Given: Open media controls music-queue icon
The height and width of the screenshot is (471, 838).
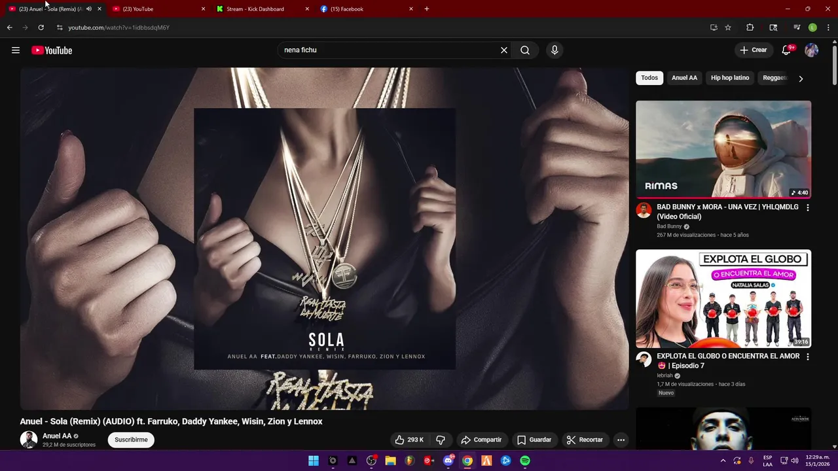Looking at the screenshot, I should tap(797, 27).
